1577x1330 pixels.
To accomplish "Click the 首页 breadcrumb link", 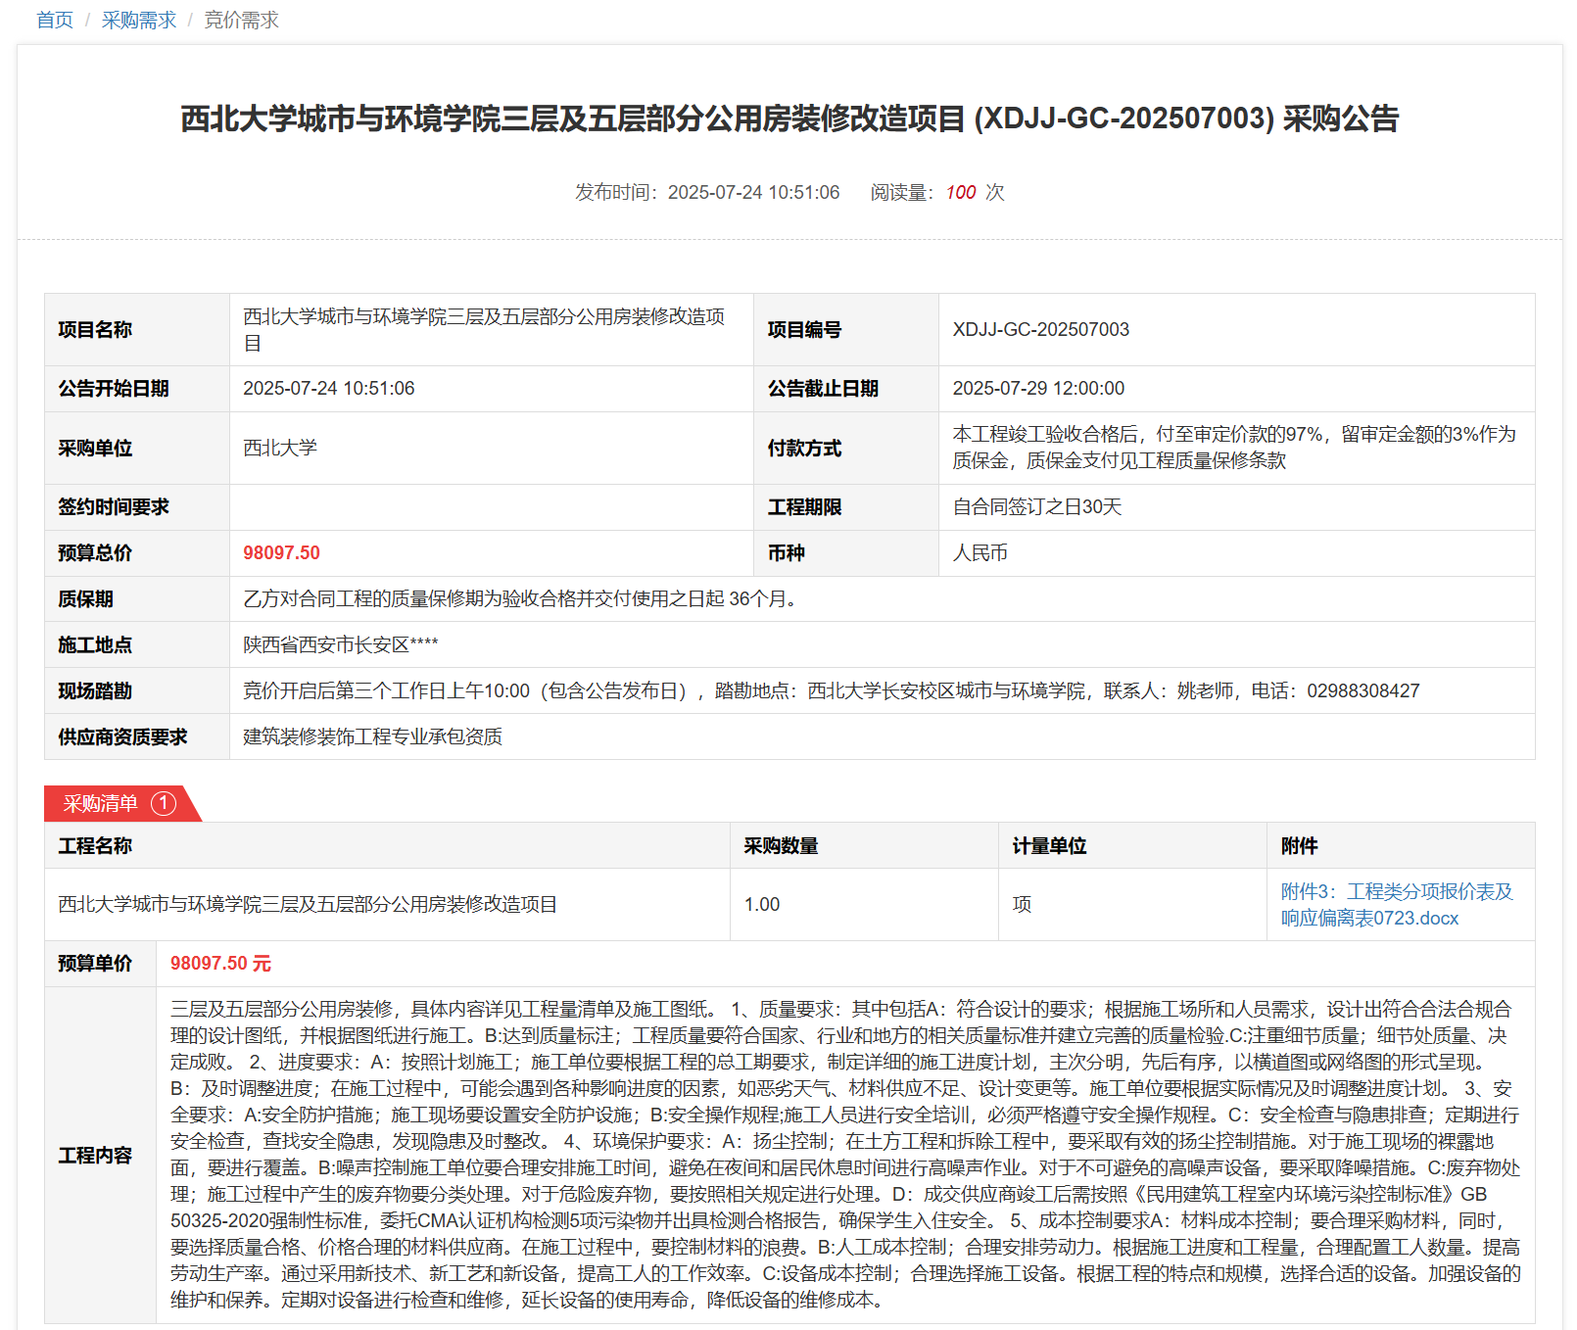I will click(55, 20).
